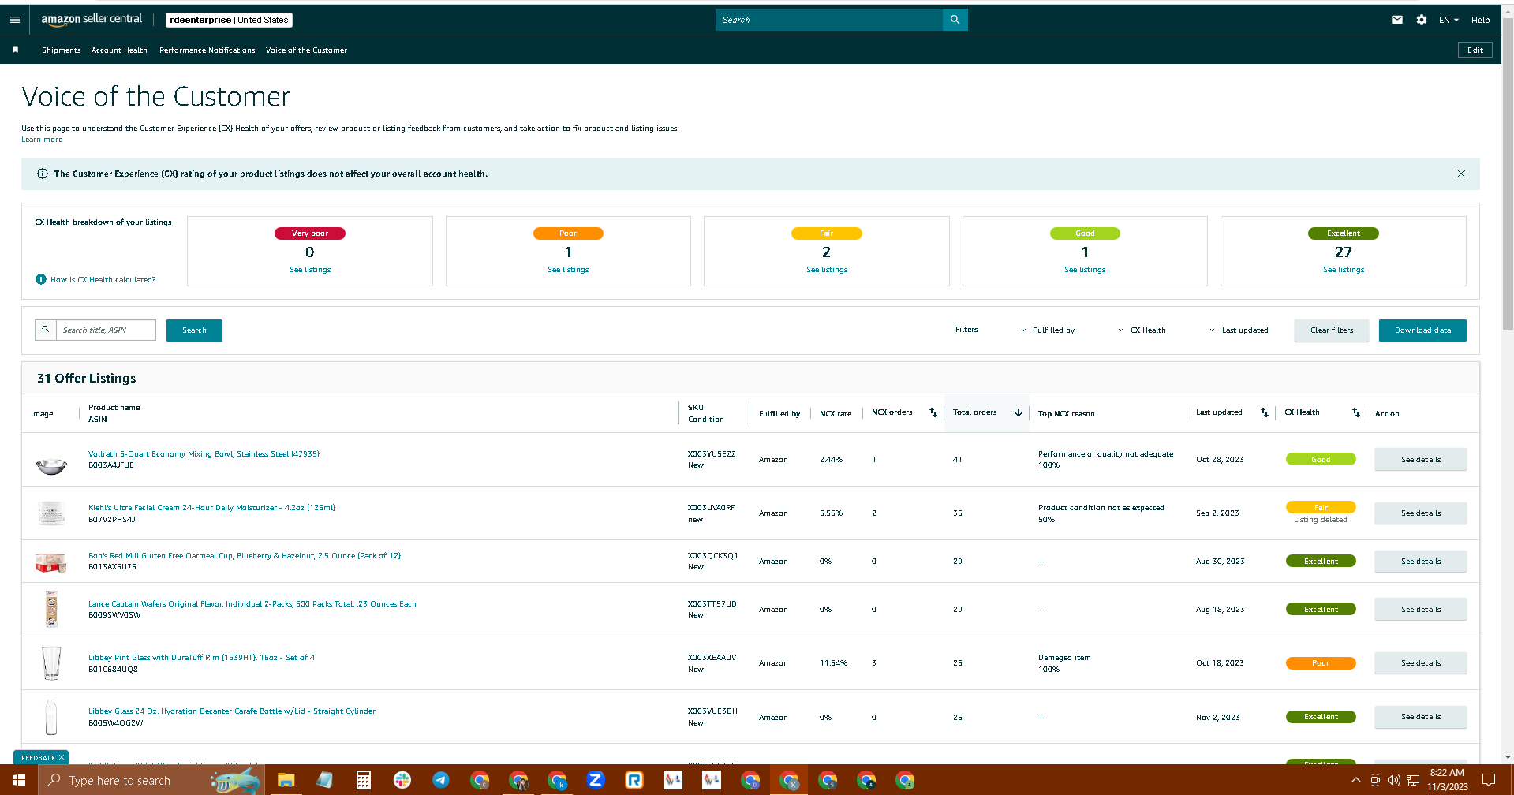Image resolution: width=1514 pixels, height=795 pixels.
Task: Click the Vollrath mixing bowl thumbnail
Action: click(51, 465)
